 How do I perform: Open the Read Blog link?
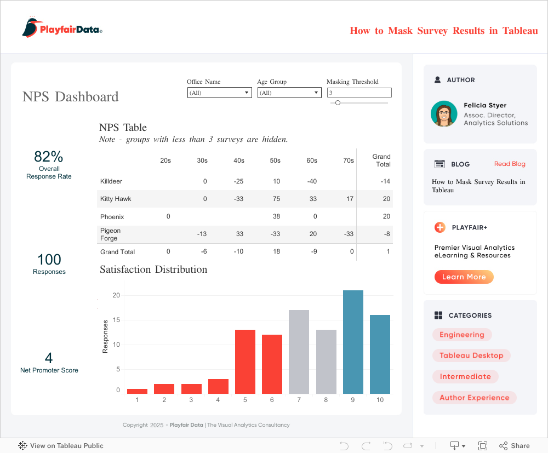pos(509,164)
